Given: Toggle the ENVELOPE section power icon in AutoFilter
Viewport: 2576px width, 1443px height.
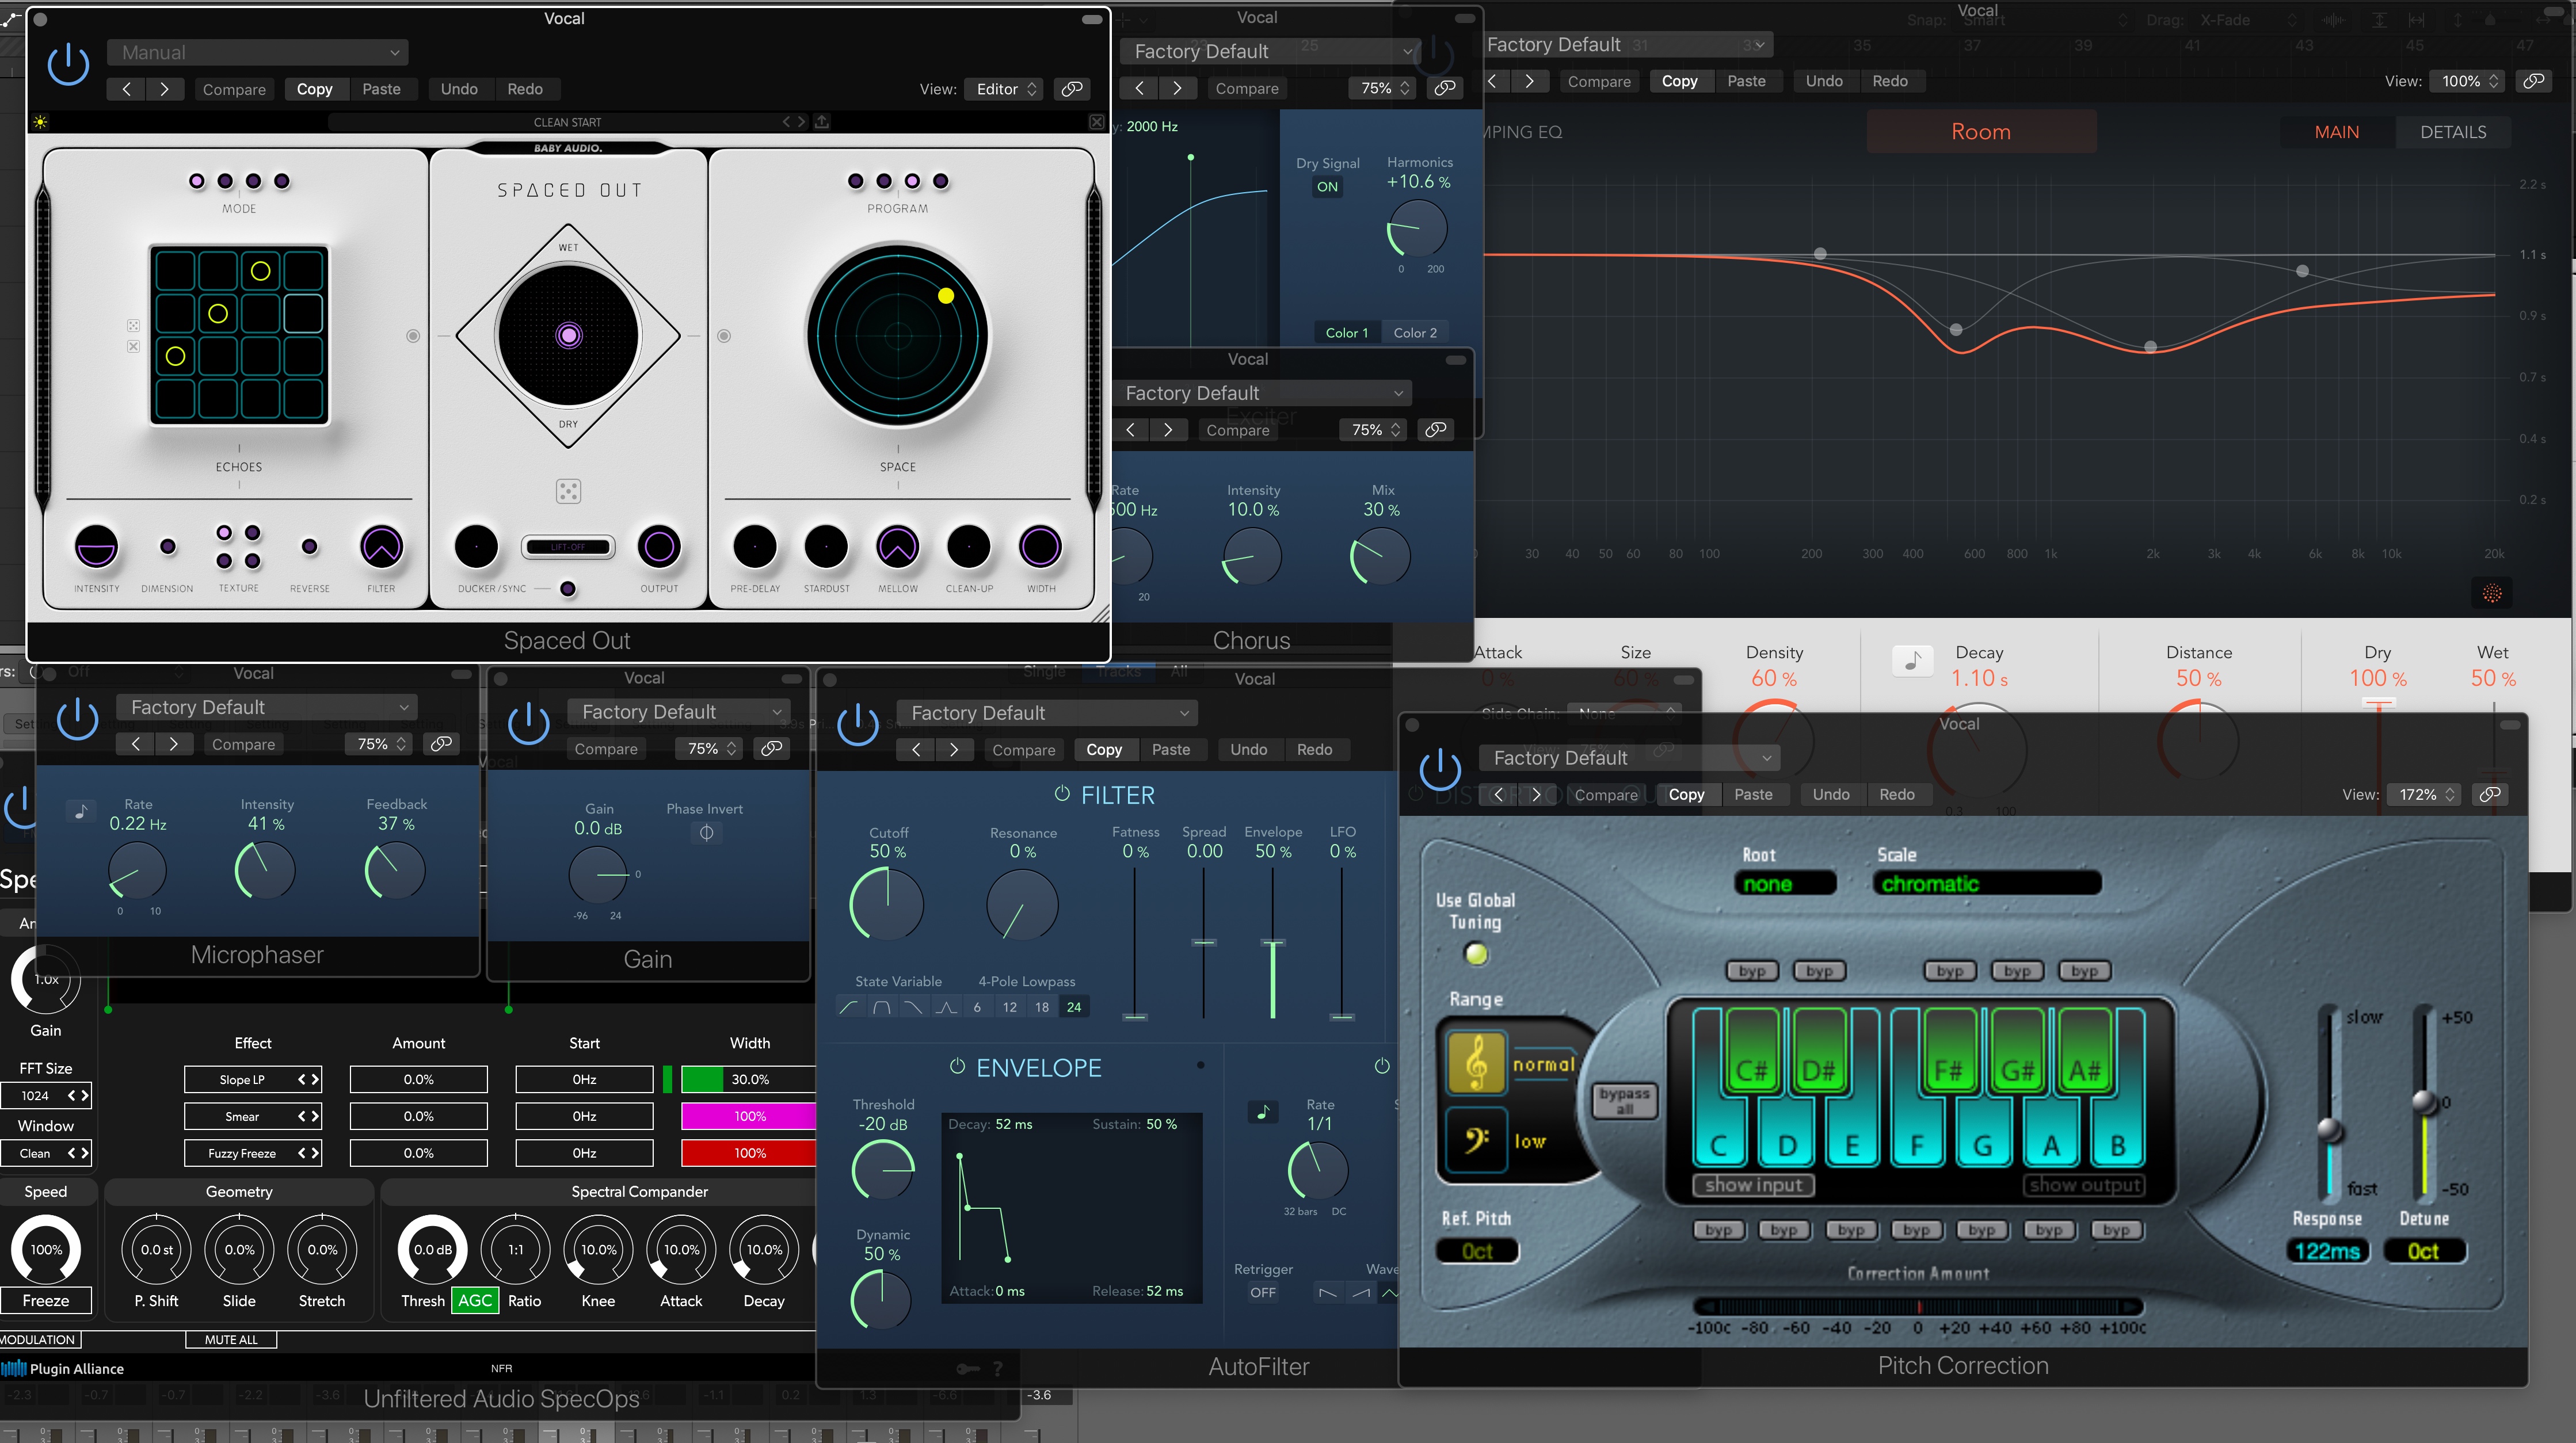Looking at the screenshot, I should (x=957, y=1067).
